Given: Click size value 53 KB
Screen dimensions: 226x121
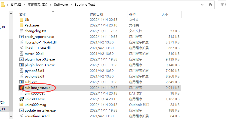Looking at the screenshot, I should click(175, 31).
